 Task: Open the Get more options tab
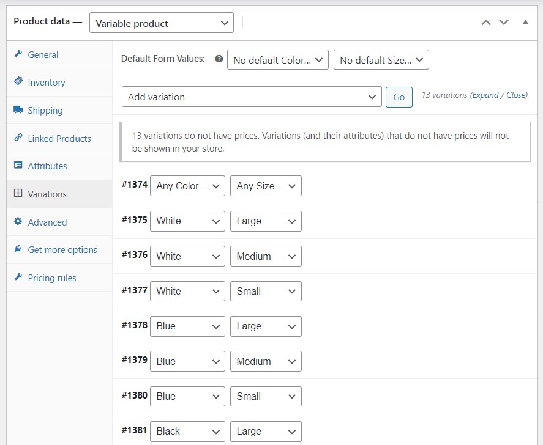(x=59, y=249)
